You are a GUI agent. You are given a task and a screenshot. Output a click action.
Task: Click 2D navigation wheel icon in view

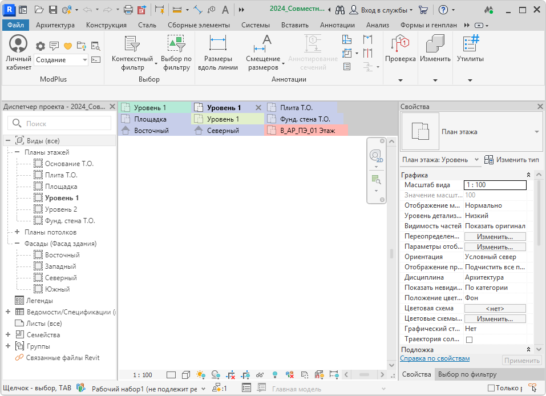coord(376,156)
